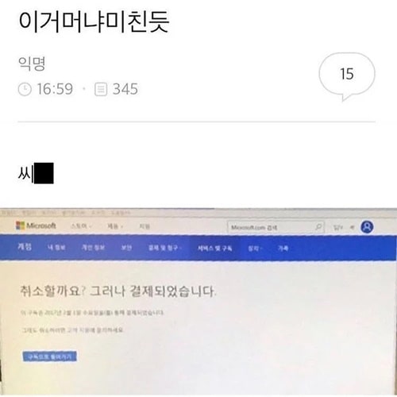
Task: Click the 계정 heading in blue bar
Action: point(25,247)
